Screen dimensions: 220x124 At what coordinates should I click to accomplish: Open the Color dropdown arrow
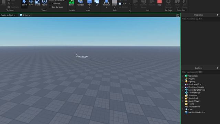(114, 8)
